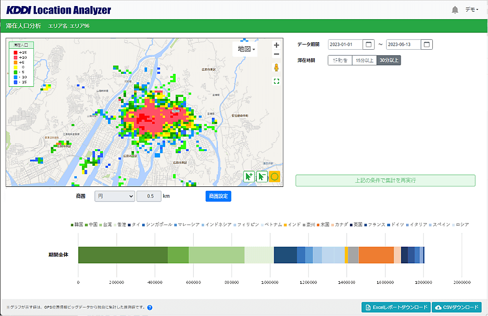Toggle the 韓国 legend color swatch
The width and height of the screenshot is (488, 316).
coord(72,225)
